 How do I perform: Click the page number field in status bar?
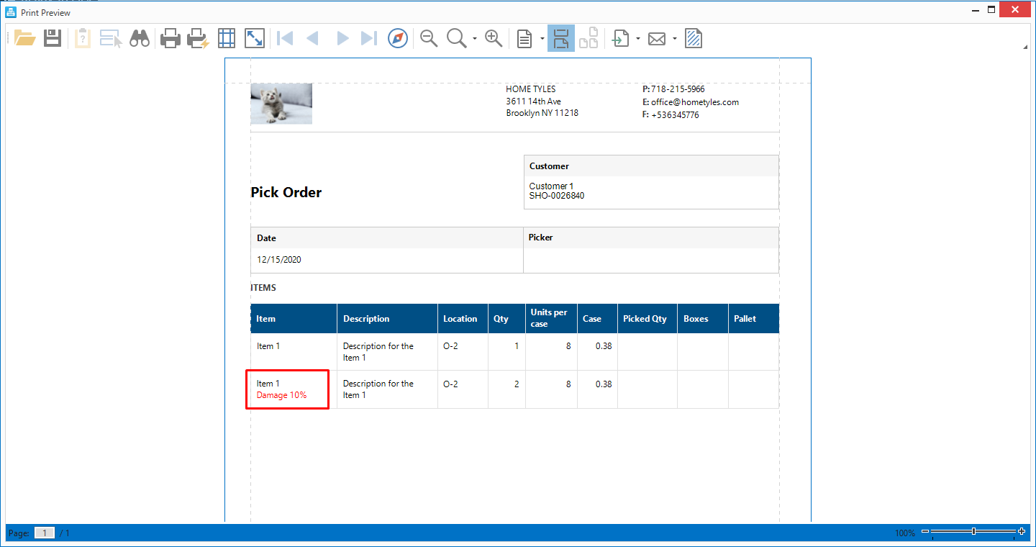[x=45, y=533]
